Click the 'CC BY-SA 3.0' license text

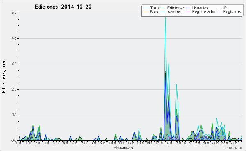coord(233,148)
